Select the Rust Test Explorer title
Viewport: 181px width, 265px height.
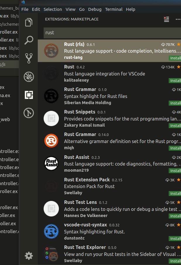85,247
